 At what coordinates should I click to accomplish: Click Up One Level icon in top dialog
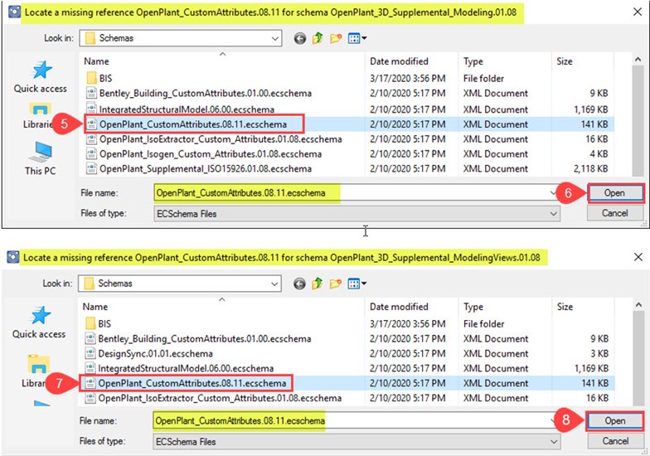click(317, 38)
